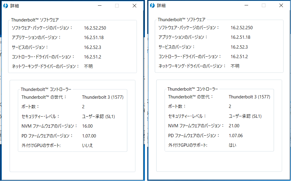
Task: Click external GPU support value いいえ
Action: coord(87,145)
